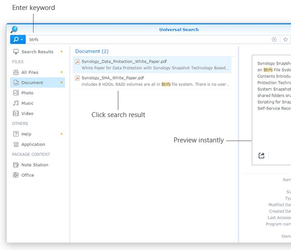Click the Note Station notepad icon
This screenshot has height=250, width=291.
pyautogui.click(x=16, y=165)
